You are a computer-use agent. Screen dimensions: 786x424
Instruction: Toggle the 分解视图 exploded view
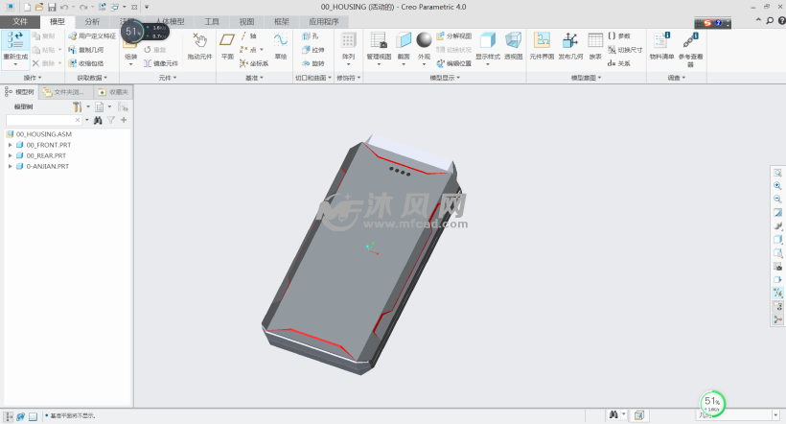coord(454,35)
